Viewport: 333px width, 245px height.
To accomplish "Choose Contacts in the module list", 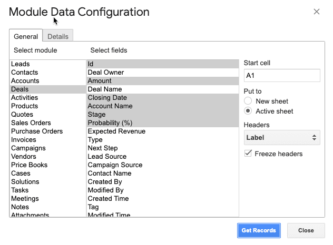I will pos(48,73).
